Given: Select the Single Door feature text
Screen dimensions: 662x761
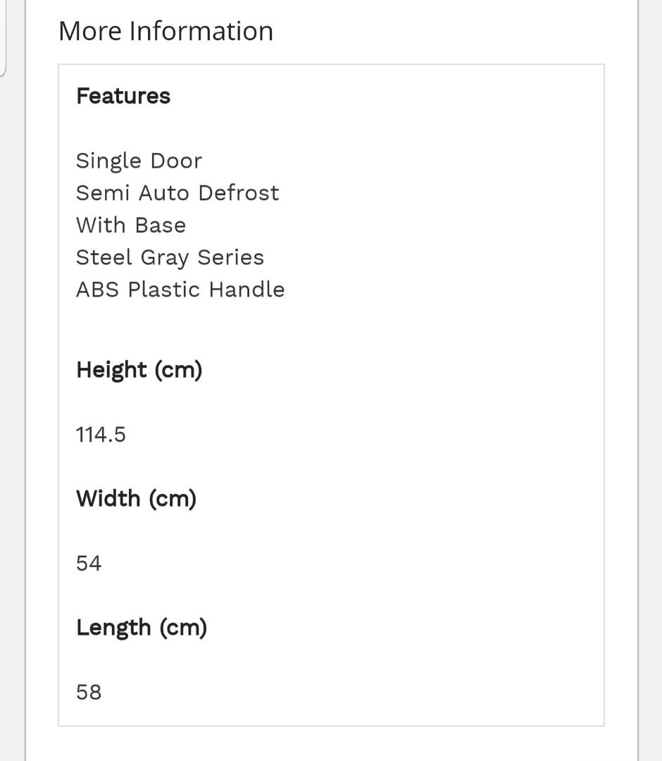Looking at the screenshot, I should (x=139, y=161).
